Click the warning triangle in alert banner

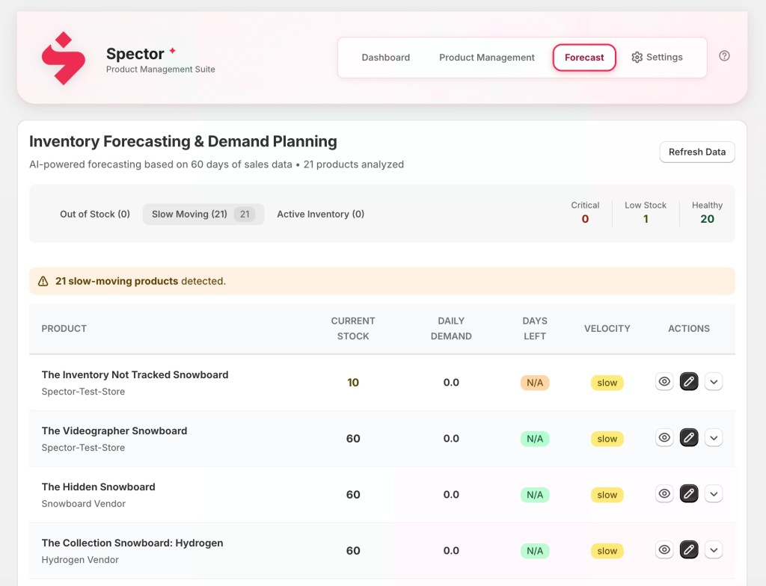click(x=43, y=282)
